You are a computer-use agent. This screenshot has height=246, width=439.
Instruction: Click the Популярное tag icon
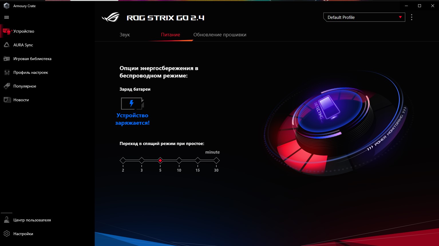click(x=7, y=86)
